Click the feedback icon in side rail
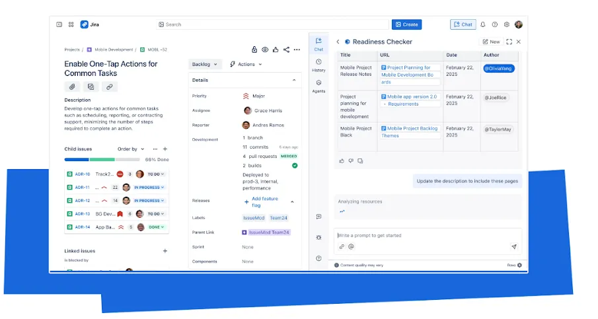Screen dimensions: 598x319 click(319, 217)
